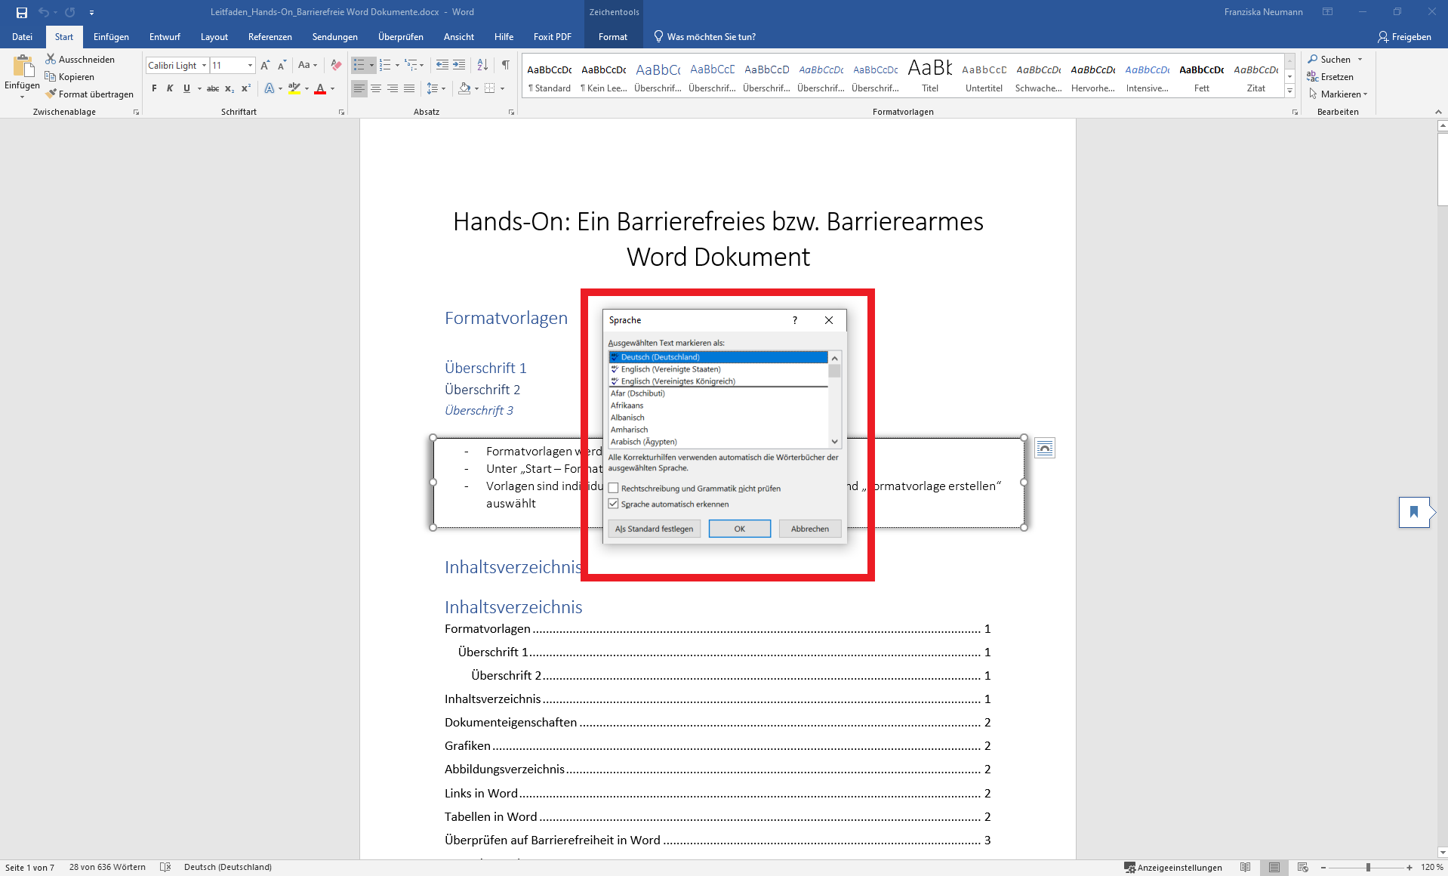Toggle bold formatting with F button

click(x=154, y=88)
